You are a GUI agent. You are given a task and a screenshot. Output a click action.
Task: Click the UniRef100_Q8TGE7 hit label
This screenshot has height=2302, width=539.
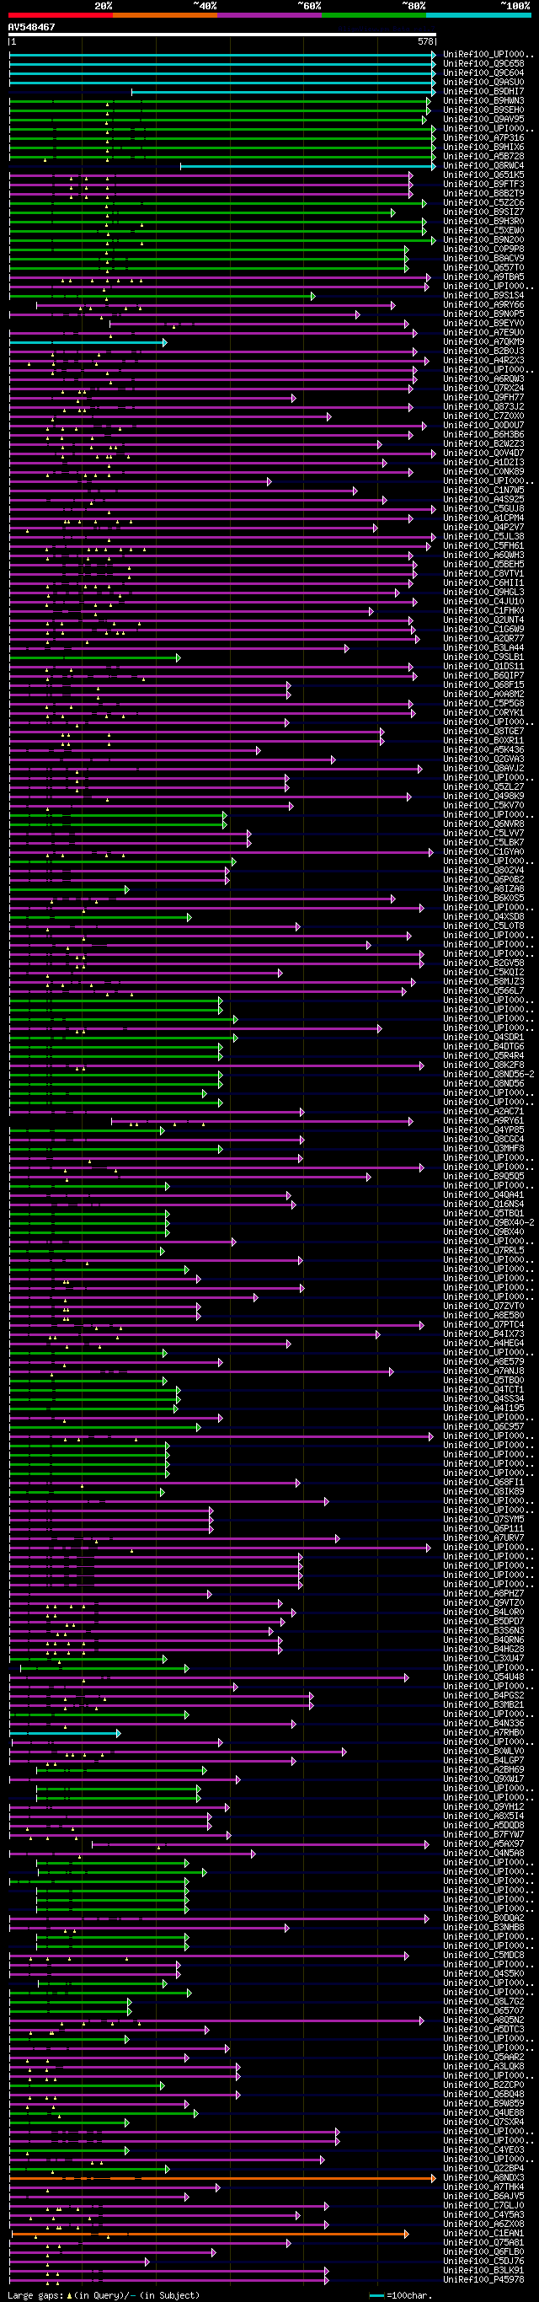[483, 731]
